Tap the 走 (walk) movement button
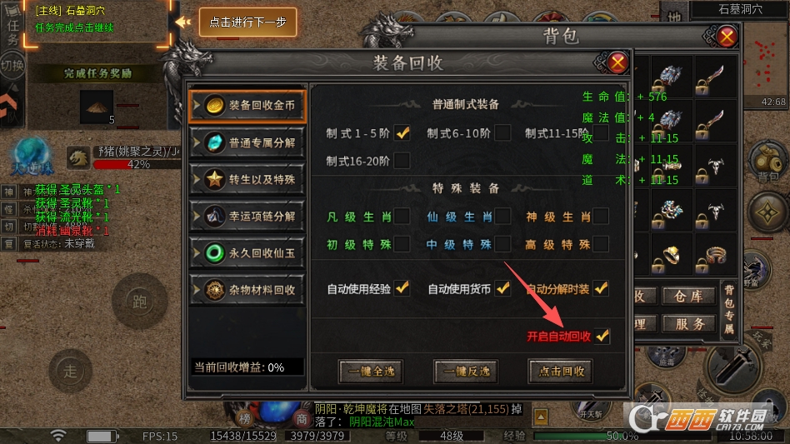The image size is (790, 444). coord(70,371)
